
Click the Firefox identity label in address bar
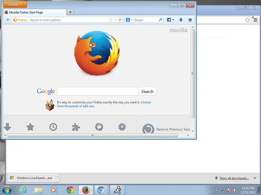coord(20,20)
